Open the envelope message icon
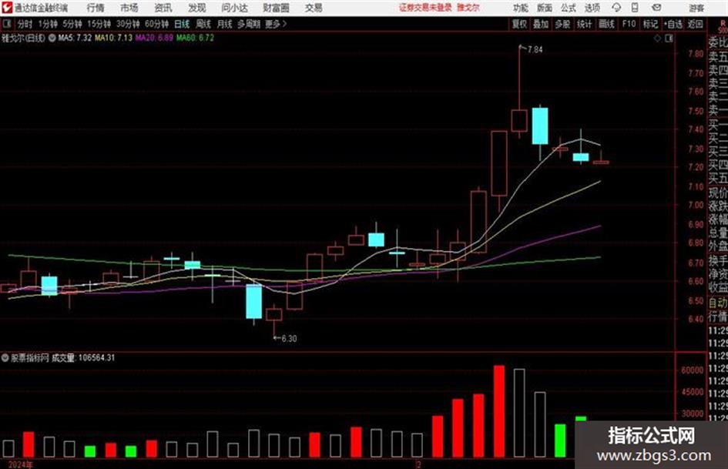The width and height of the screenshot is (728, 469). tap(656, 8)
